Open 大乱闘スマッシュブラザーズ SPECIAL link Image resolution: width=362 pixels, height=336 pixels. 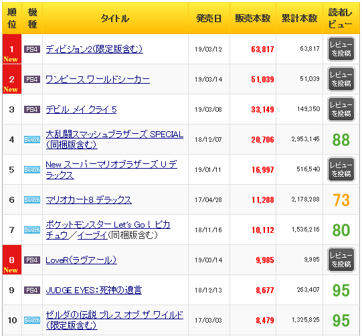(114, 139)
